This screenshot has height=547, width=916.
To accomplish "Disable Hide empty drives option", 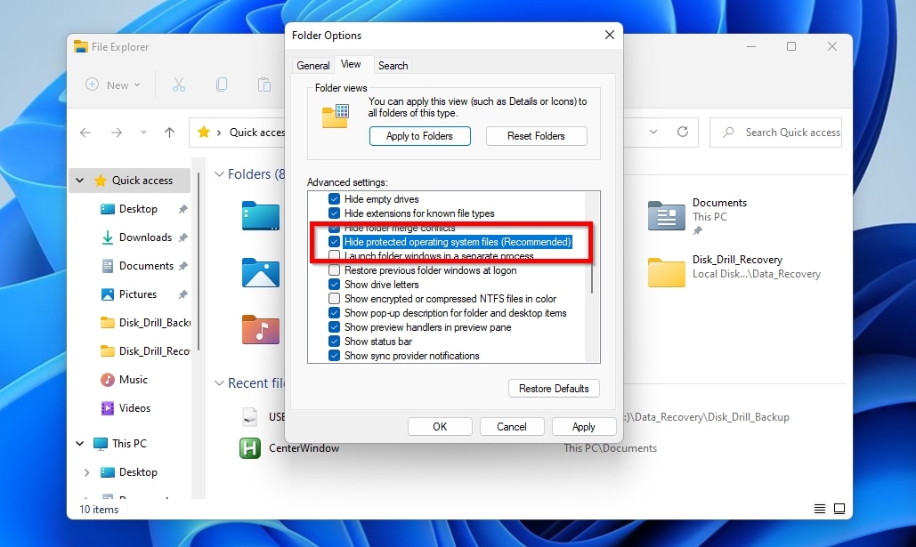I will [x=333, y=198].
